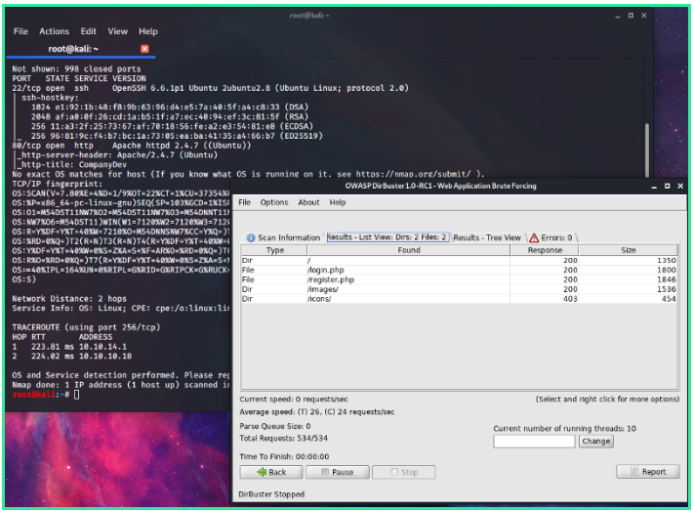Sort results by the Found column
The width and height of the screenshot is (693, 511).
pos(409,250)
